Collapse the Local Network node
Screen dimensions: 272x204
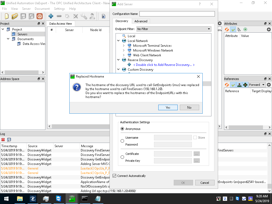point(118,41)
